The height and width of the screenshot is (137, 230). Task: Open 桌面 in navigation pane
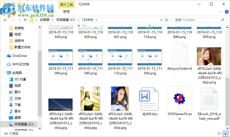(18, 118)
